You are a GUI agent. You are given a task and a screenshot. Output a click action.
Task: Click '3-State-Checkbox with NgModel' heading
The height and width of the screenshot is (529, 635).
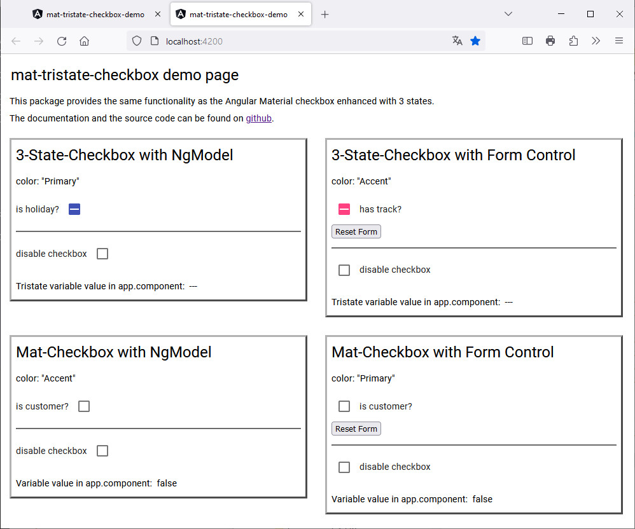click(x=124, y=155)
